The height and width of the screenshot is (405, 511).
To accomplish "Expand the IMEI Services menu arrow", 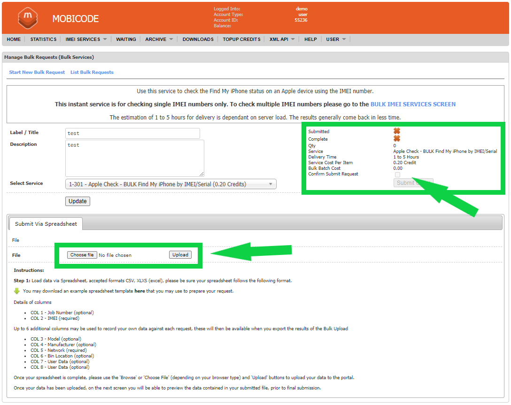I will pos(105,39).
